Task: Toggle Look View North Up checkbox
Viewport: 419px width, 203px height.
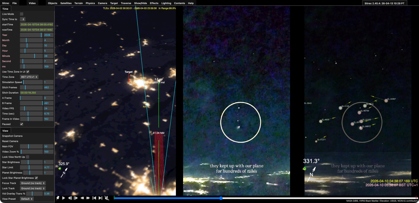Action: (x=27, y=157)
